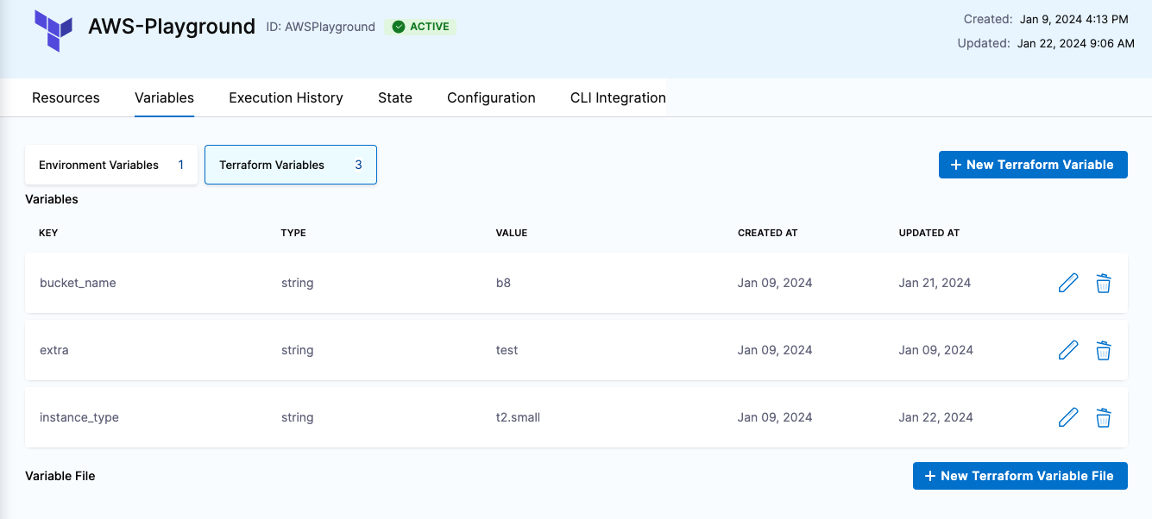The height and width of the screenshot is (519, 1152).
Task: Open the Execution History tab
Action: pyautogui.click(x=286, y=97)
